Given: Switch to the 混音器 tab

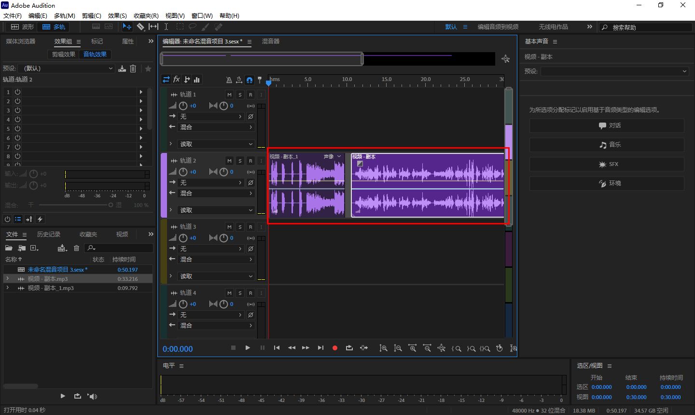Looking at the screenshot, I should [271, 41].
